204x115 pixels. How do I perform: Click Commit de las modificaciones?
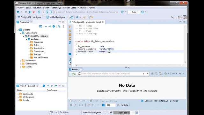point(70,12)
